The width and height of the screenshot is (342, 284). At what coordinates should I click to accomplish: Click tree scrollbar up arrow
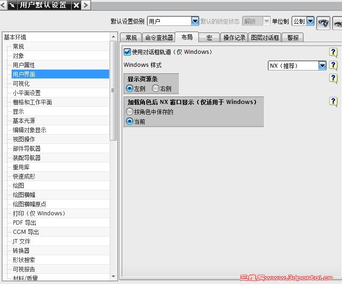click(113, 37)
